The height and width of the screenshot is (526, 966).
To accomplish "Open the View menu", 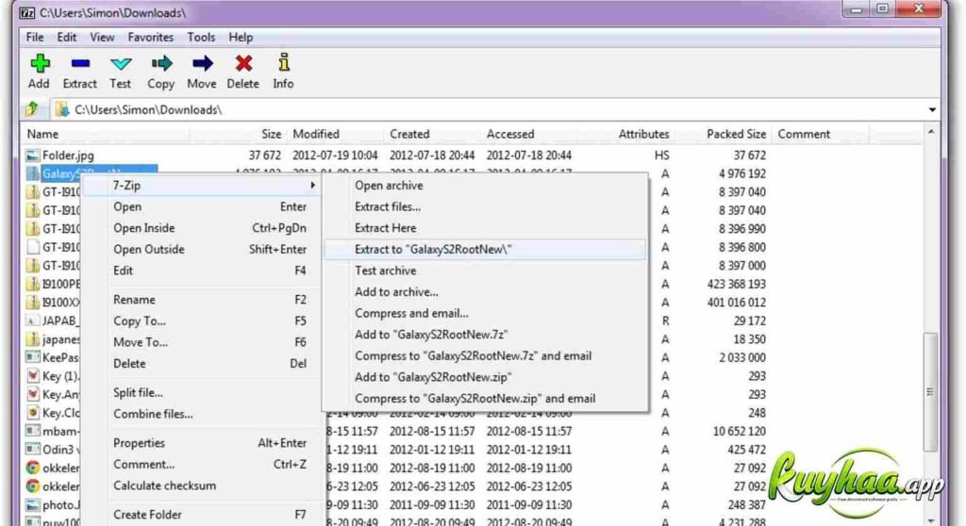I will click(x=102, y=38).
